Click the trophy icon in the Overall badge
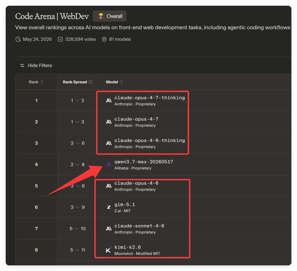 tap(101, 16)
